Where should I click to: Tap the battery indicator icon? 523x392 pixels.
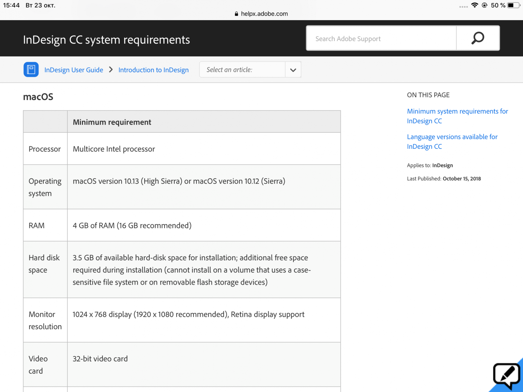(514, 5)
